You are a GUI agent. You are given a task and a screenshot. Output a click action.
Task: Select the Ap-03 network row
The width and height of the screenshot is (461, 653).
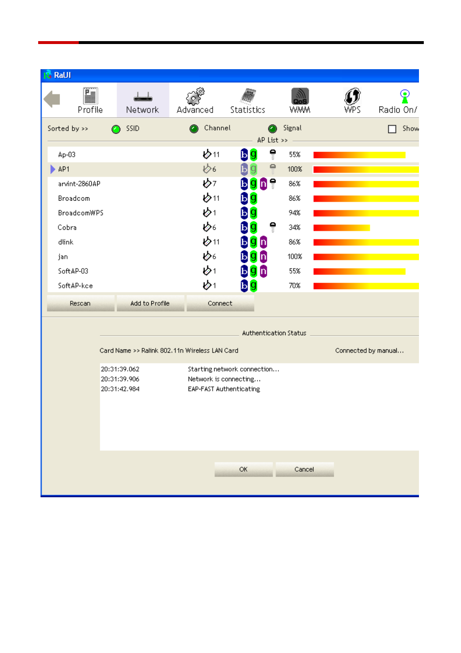pyautogui.click(x=233, y=155)
